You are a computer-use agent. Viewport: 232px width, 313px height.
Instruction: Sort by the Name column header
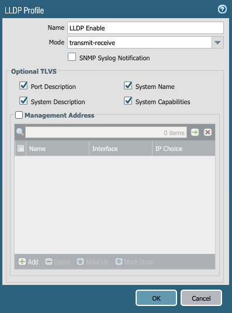click(x=58, y=149)
